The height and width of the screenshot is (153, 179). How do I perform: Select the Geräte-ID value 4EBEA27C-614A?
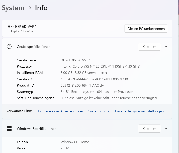pyautogui.click(x=95, y=79)
